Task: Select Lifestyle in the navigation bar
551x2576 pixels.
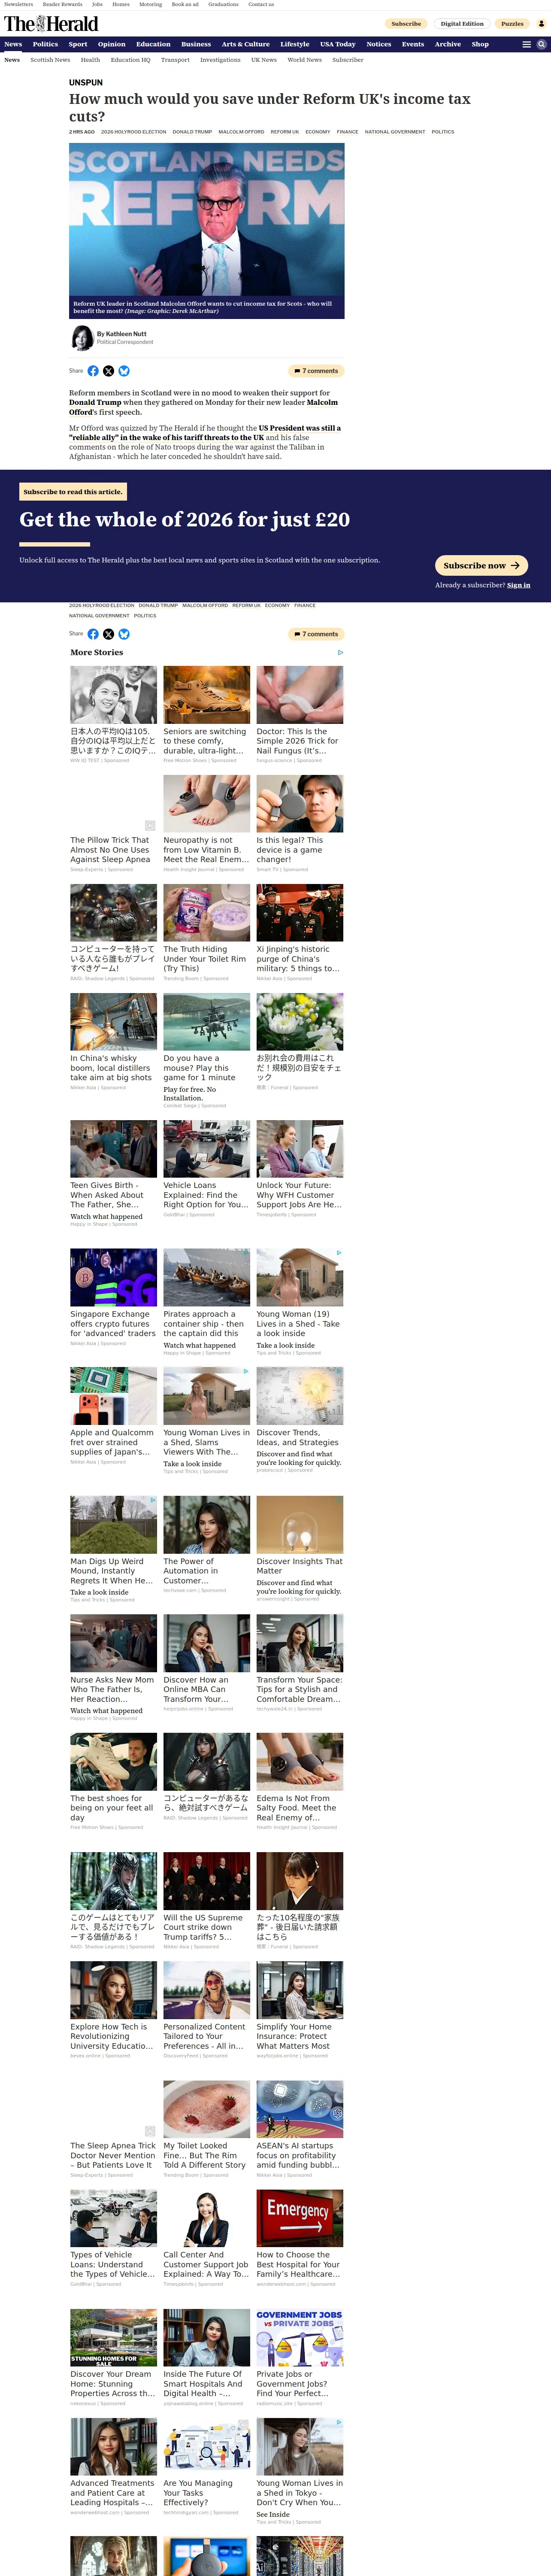Action: point(295,44)
